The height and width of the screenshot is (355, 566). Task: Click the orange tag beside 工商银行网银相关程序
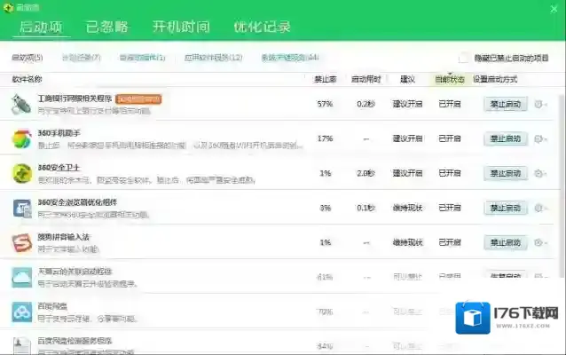point(138,99)
